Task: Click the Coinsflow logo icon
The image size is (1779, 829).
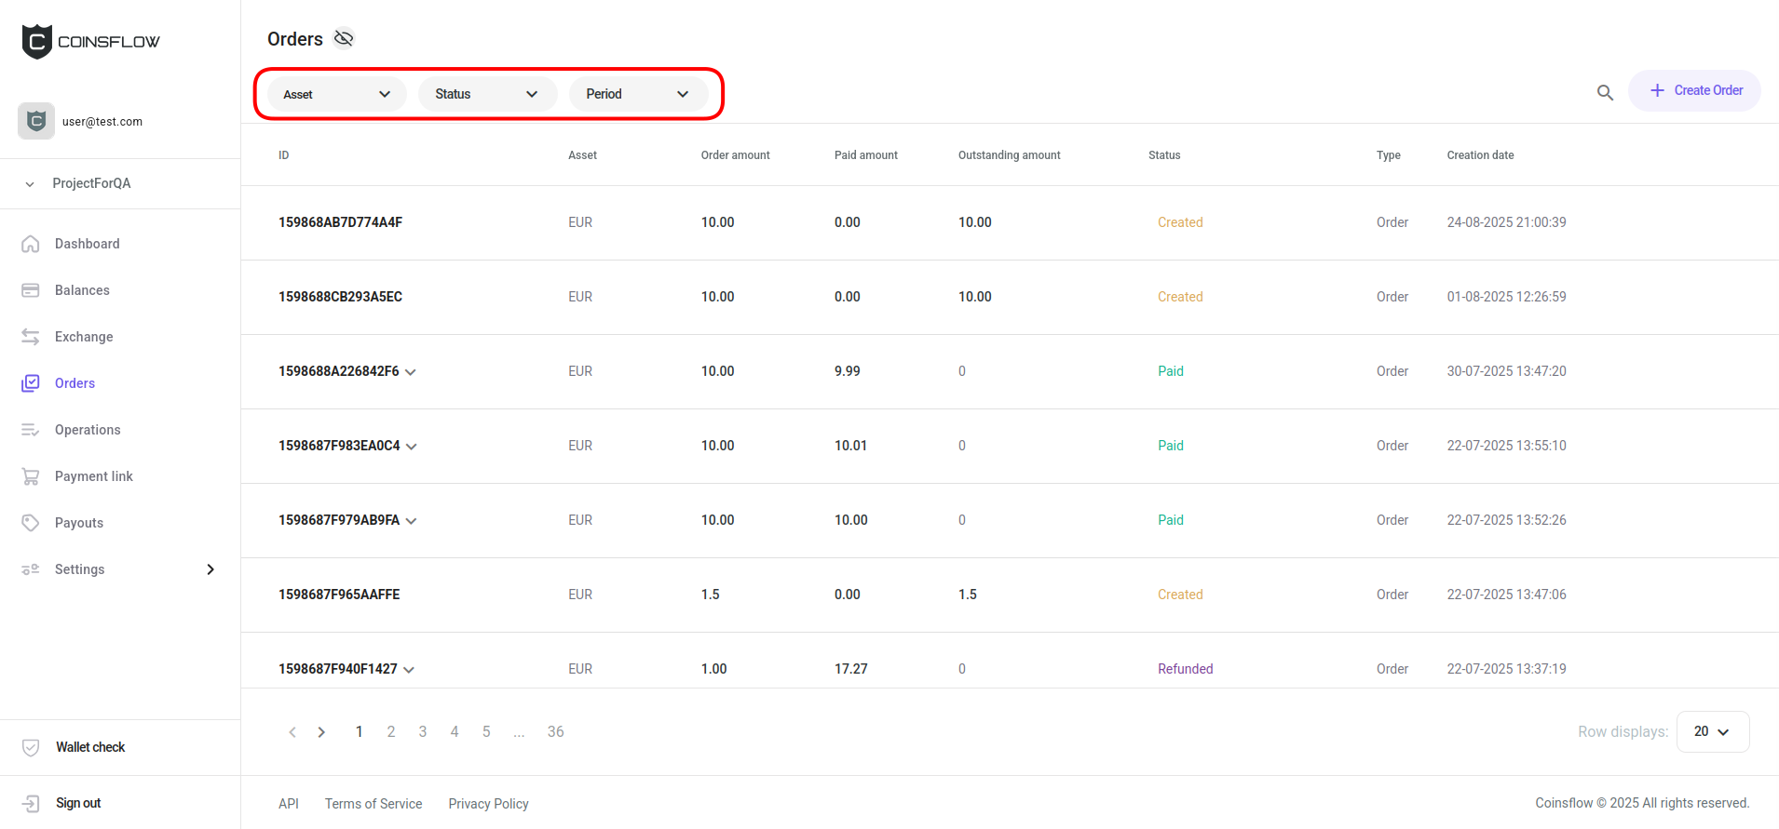Action: [36, 42]
